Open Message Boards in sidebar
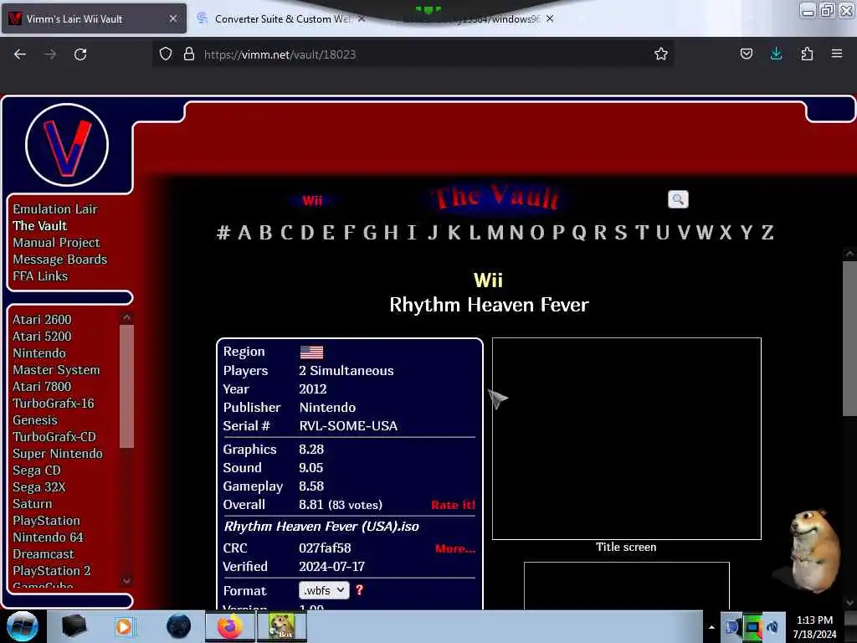The width and height of the screenshot is (857, 643). tap(60, 260)
